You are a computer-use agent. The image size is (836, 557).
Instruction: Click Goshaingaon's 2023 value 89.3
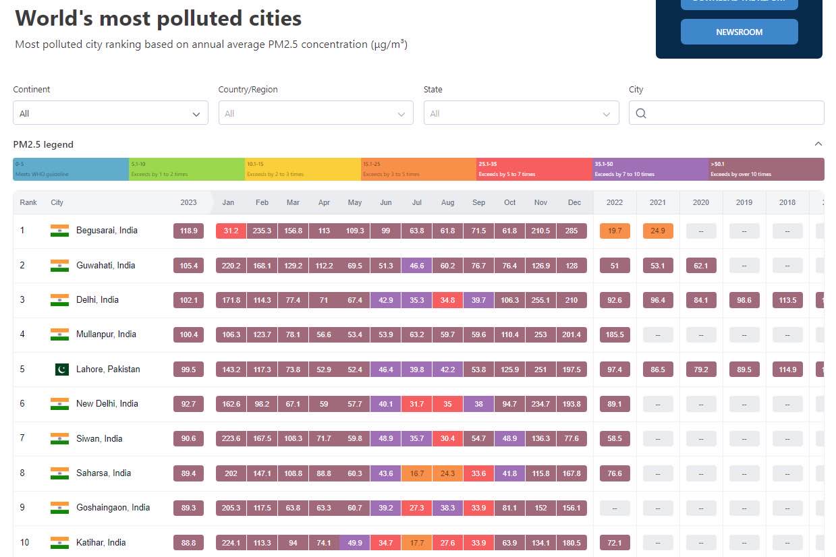tap(188, 508)
